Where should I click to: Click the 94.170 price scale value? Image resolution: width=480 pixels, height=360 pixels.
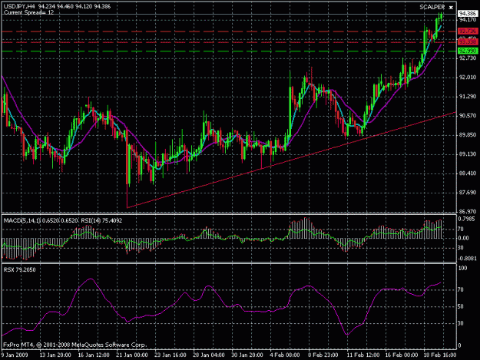pos(468,20)
